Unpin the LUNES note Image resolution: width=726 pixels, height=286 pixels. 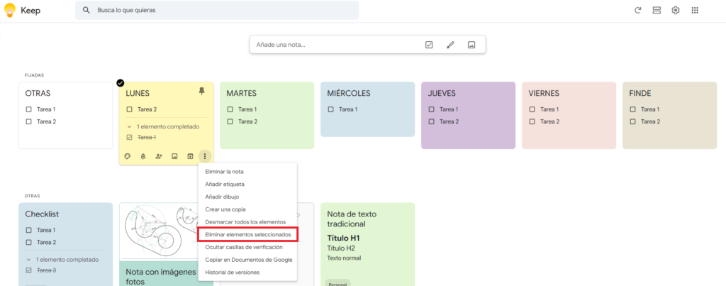(x=201, y=91)
